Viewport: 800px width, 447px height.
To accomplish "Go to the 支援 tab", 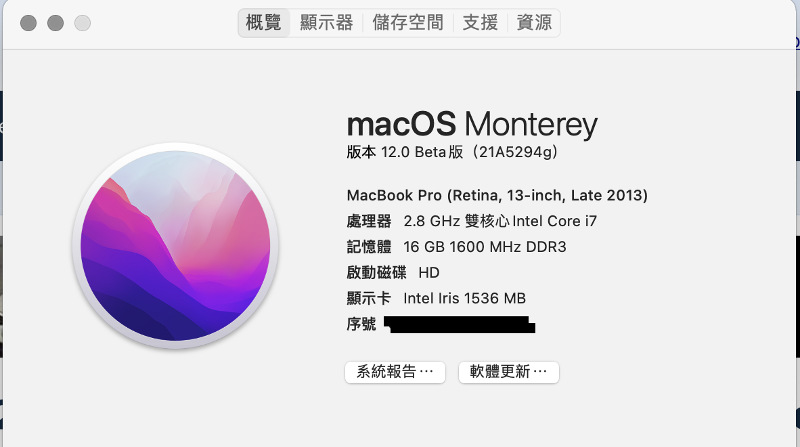I will (x=480, y=23).
